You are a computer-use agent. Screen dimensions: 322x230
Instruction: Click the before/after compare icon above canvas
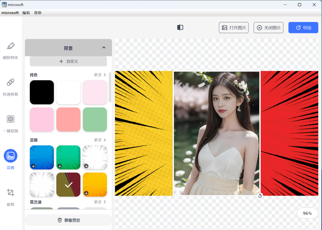pos(180,27)
